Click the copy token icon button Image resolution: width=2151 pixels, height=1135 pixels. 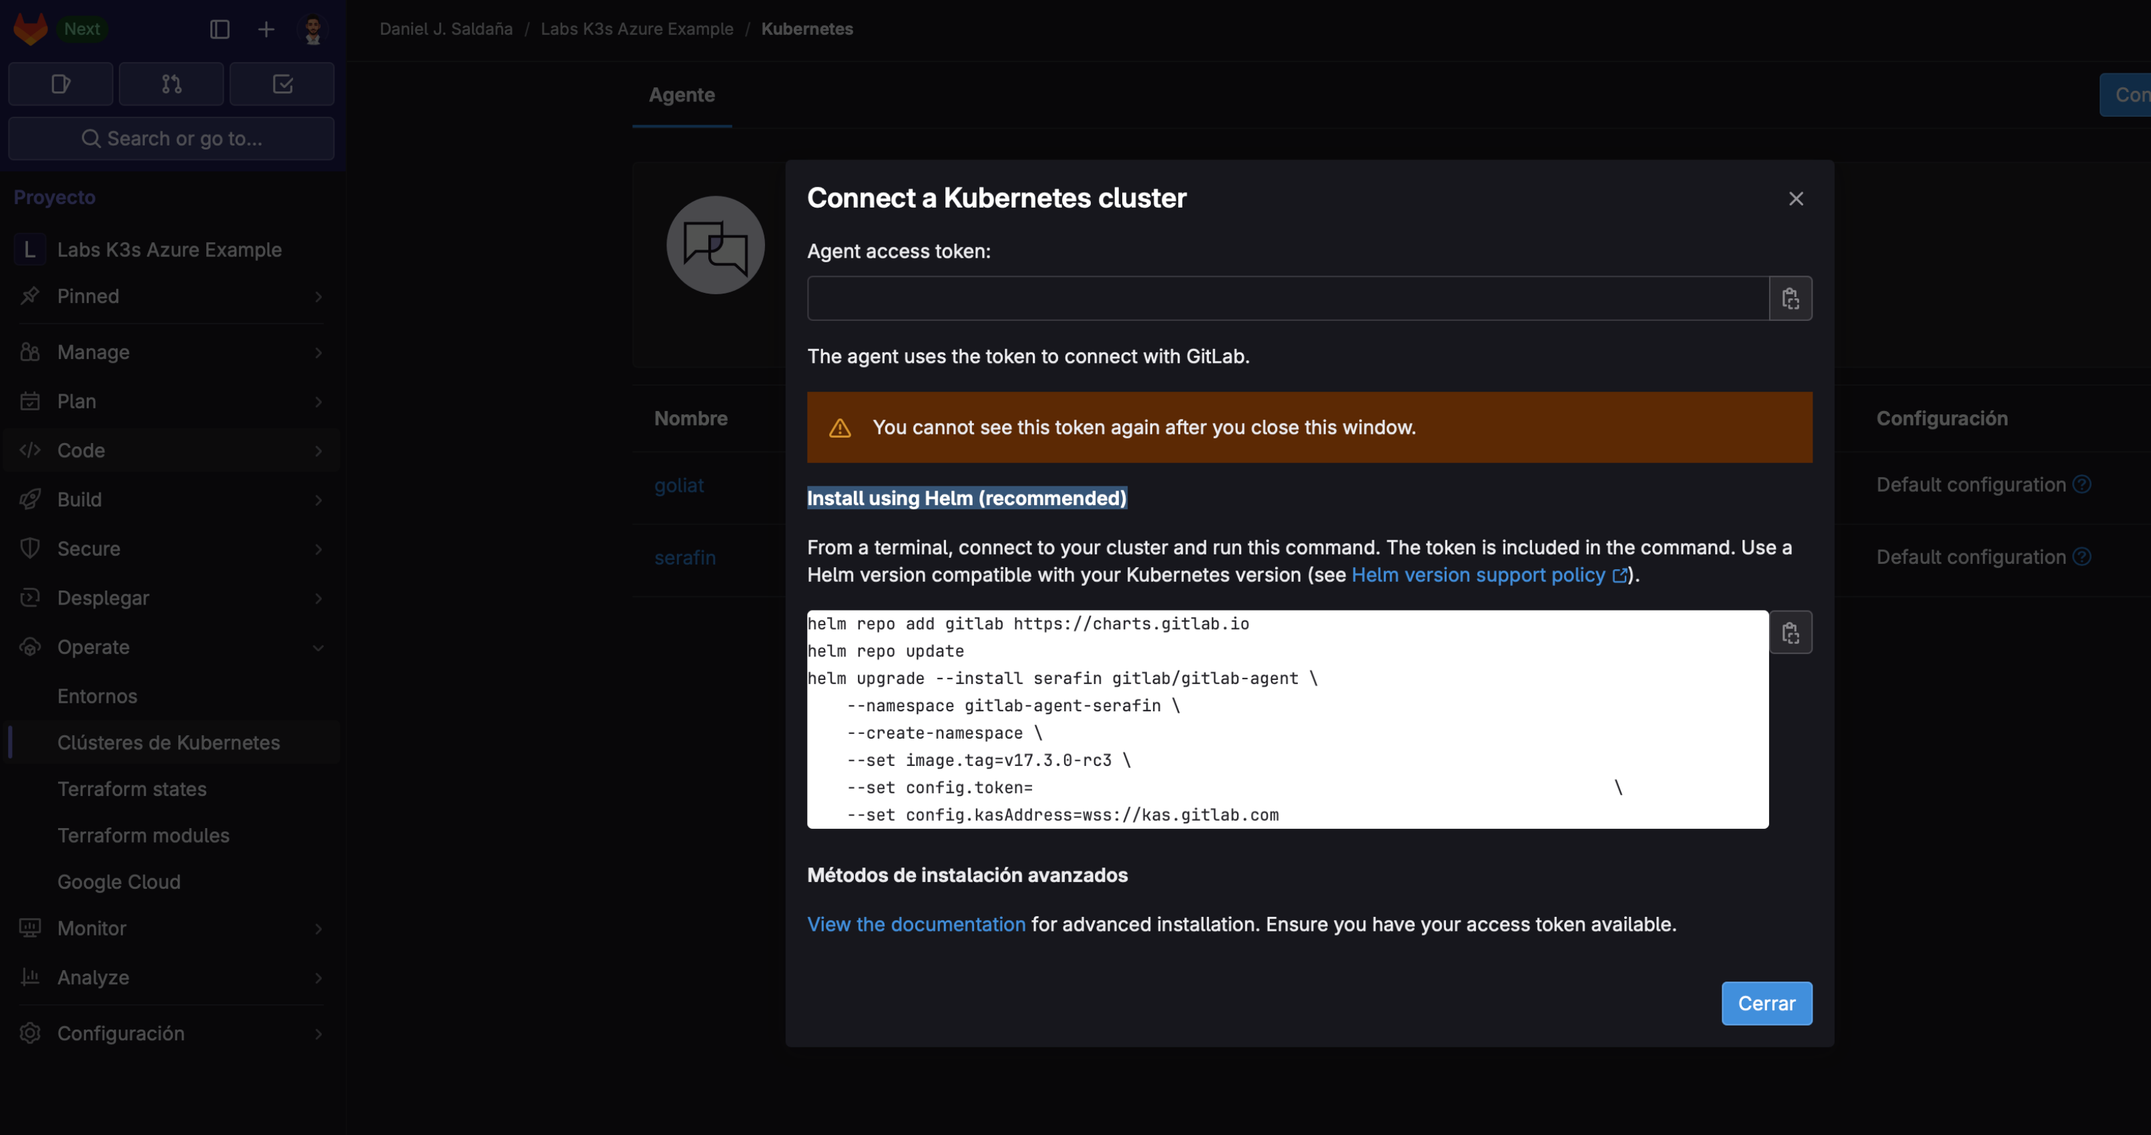(1790, 299)
